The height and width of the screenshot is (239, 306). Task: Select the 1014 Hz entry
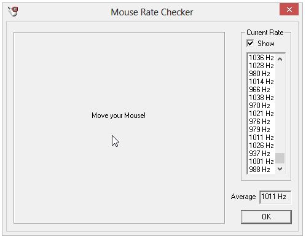coord(261,82)
